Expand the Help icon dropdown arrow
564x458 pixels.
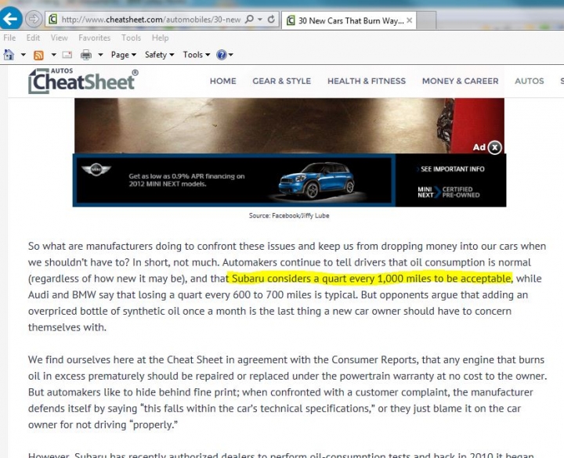coord(230,55)
